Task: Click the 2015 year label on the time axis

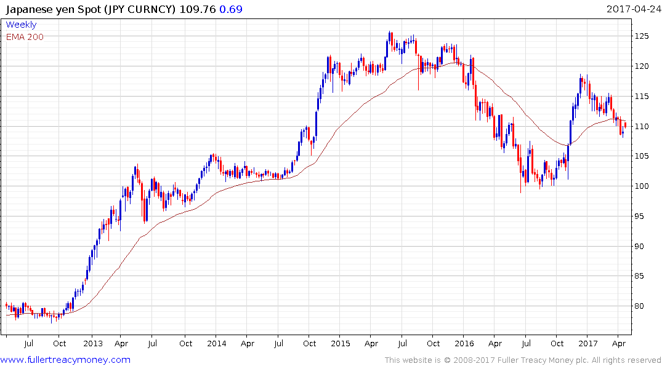Action: (x=341, y=344)
